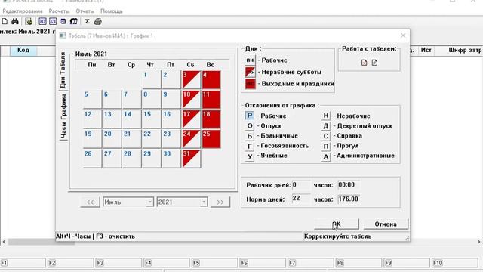The height and width of the screenshot is (272, 483).
Task: Switch to the Дни Табеля vertical tab
Action: tap(63, 70)
